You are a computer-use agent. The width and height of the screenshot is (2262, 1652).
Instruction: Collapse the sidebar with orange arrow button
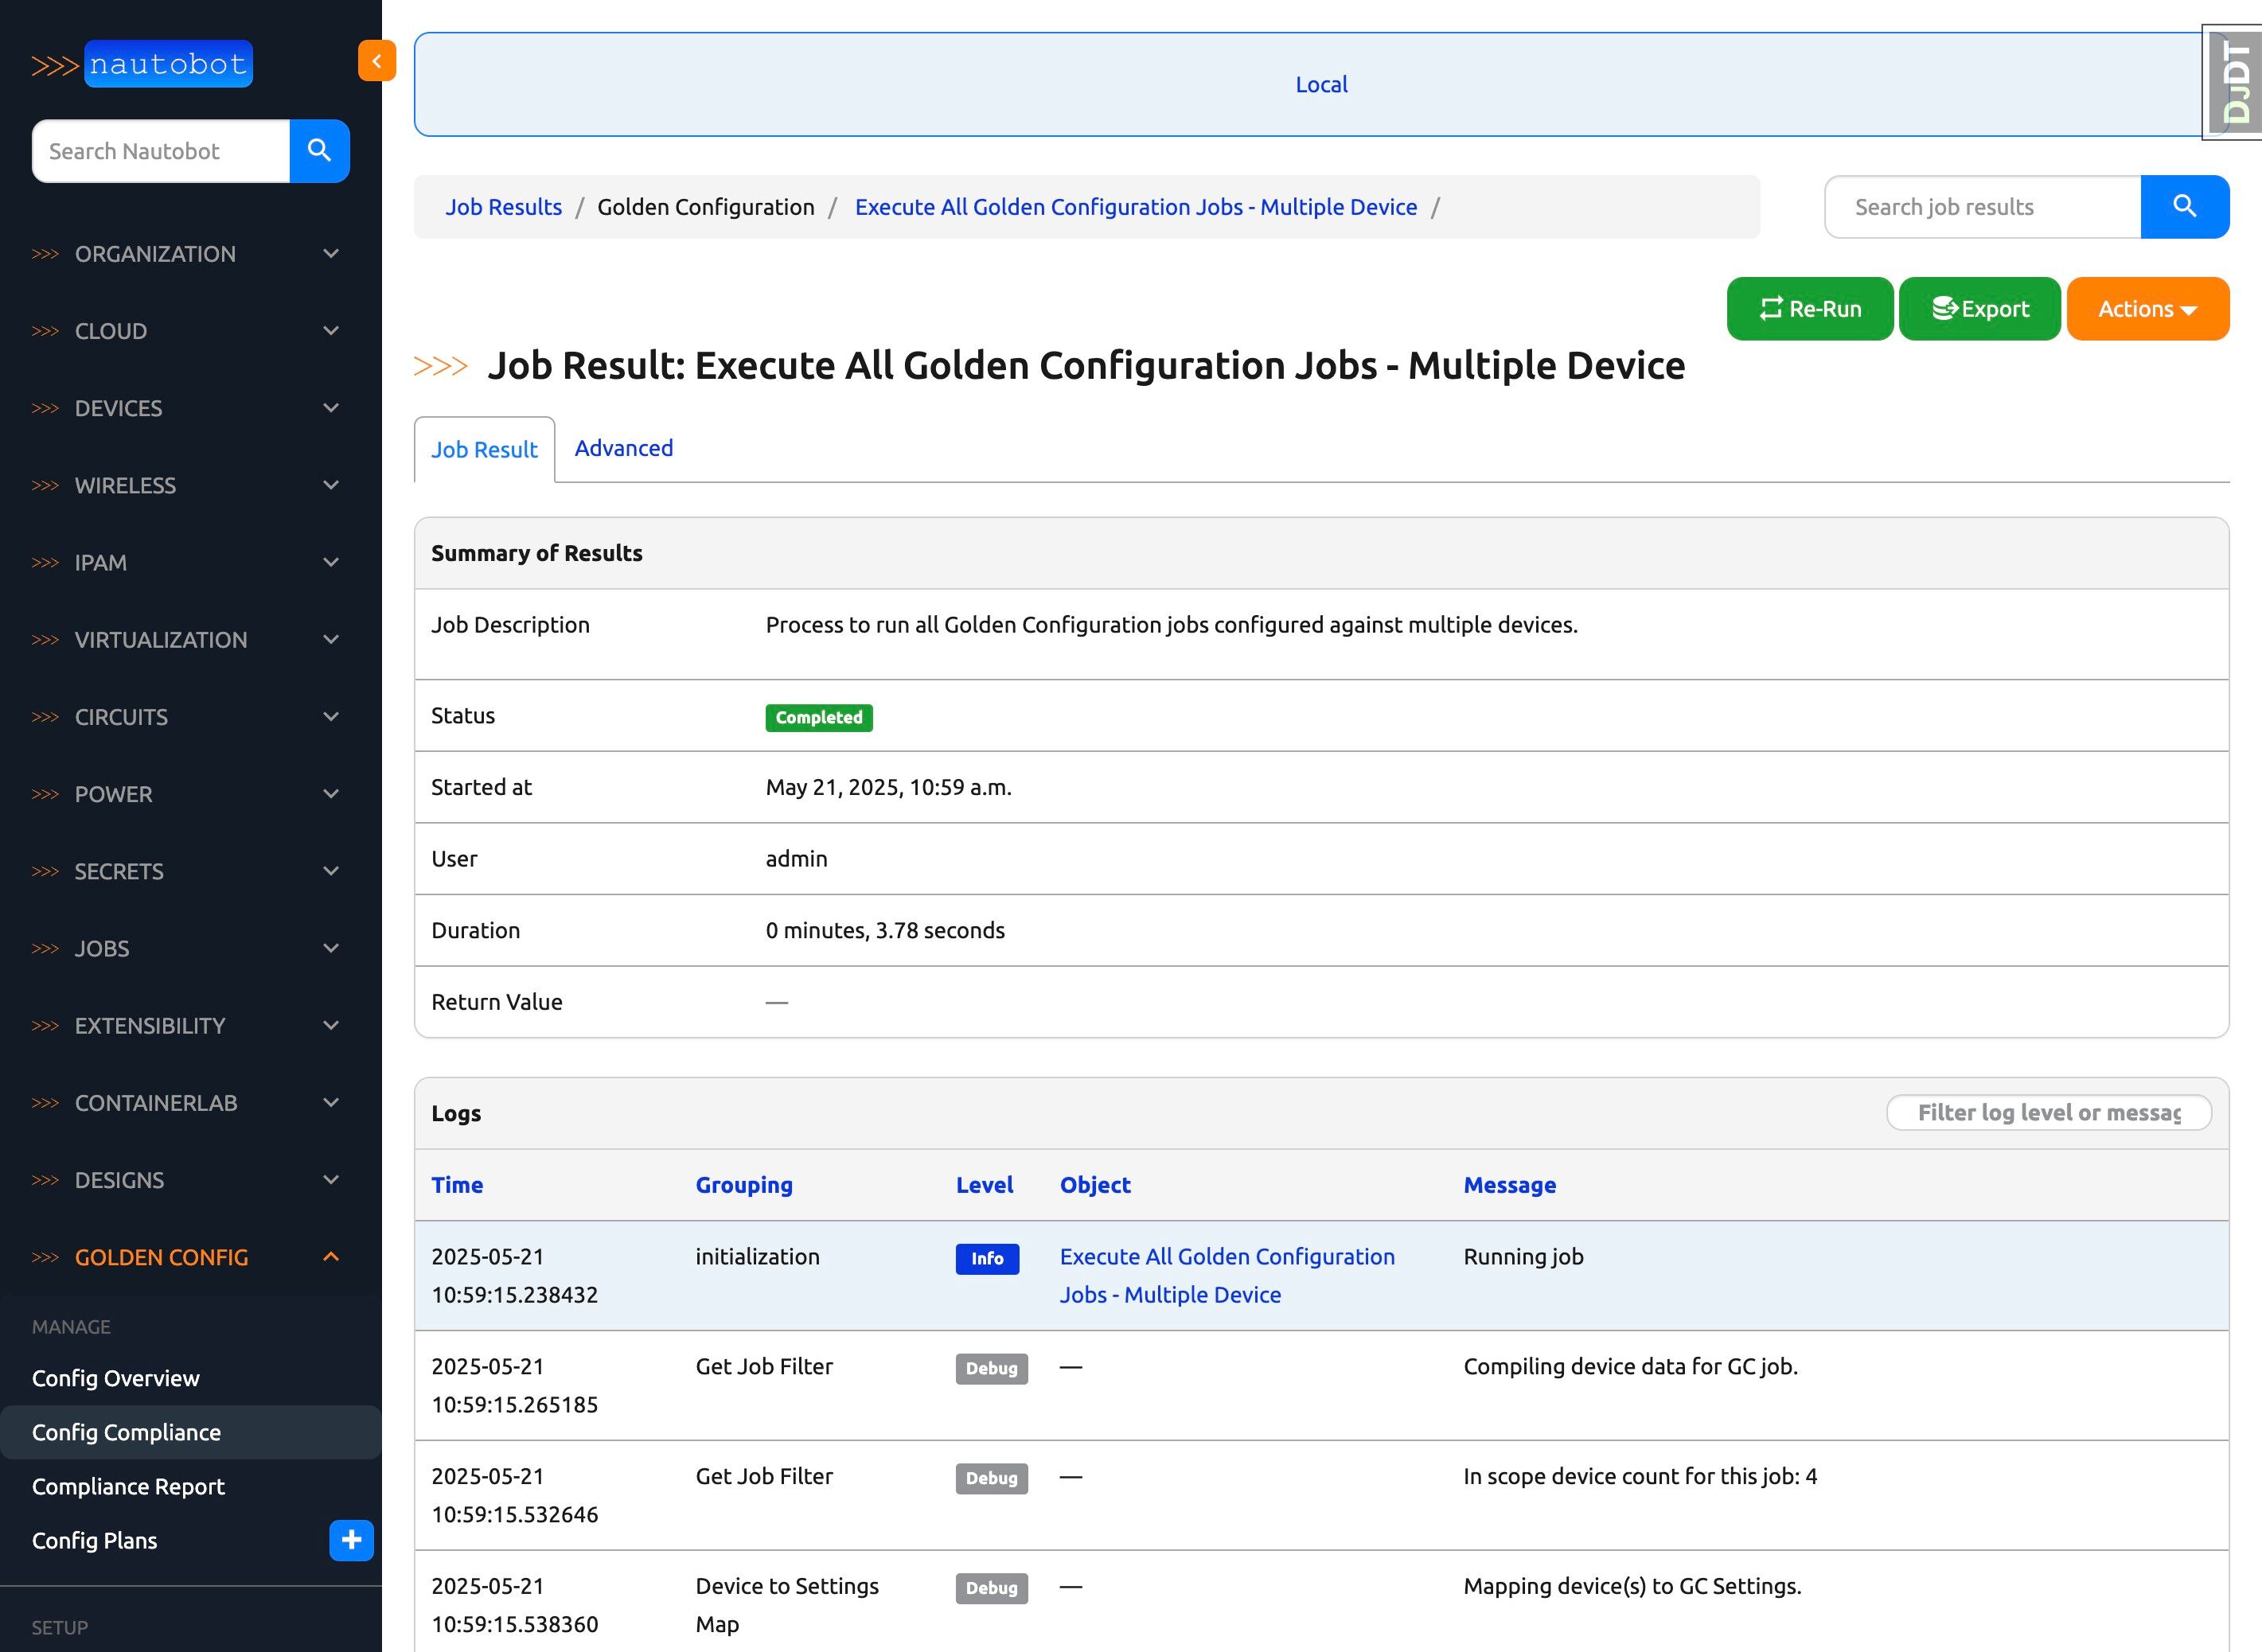coord(376,61)
